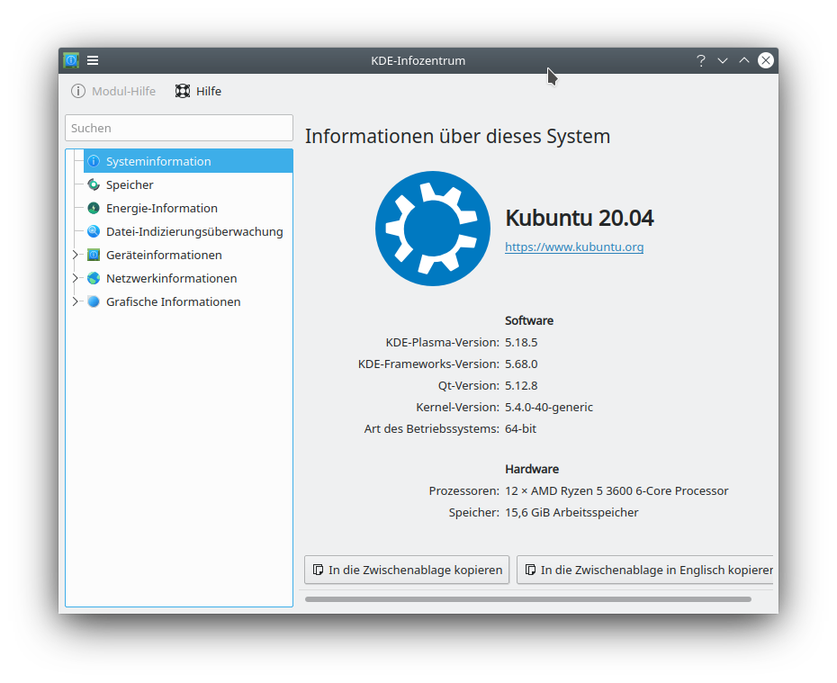The height and width of the screenshot is (683, 837).
Task: Click the AMD Ryzen 5 3600 processor text
Action: click(x=616, y=491)
